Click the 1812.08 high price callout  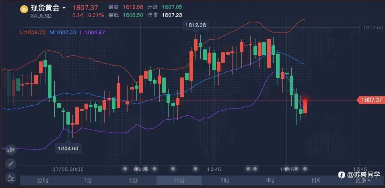click(196, 25)
